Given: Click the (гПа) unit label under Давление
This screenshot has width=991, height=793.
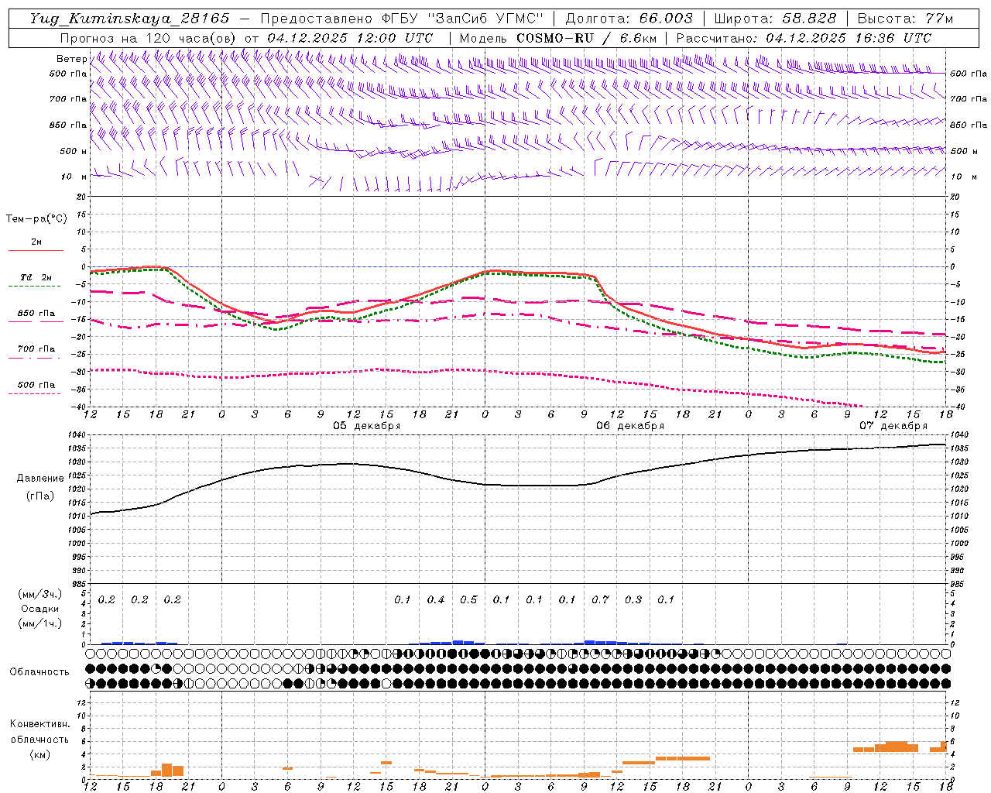Looking at the screenshot, I should [39, 496].
